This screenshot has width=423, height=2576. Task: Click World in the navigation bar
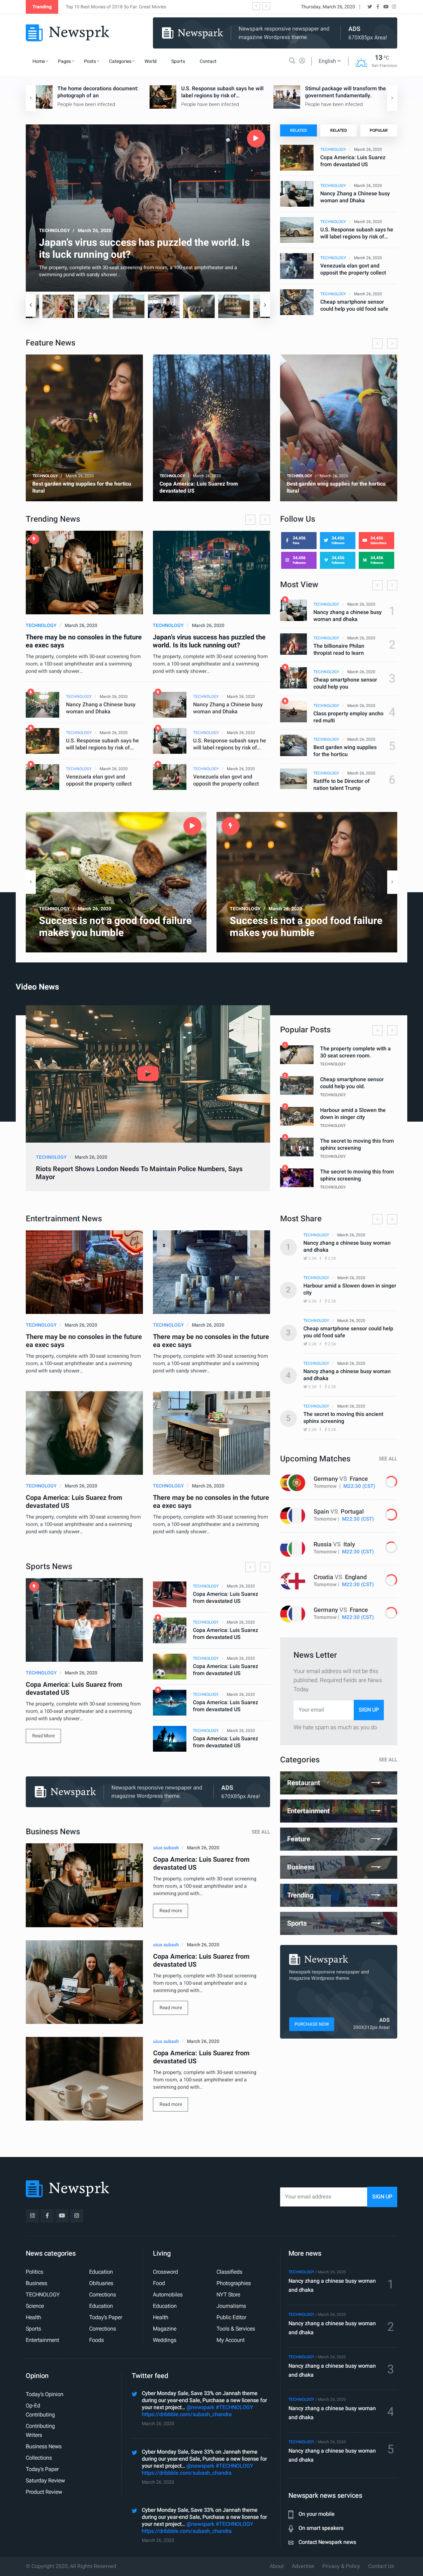150,61
